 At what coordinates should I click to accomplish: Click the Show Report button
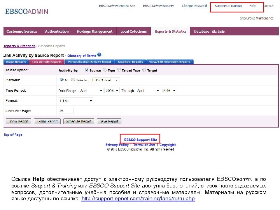tap(18, 121)
